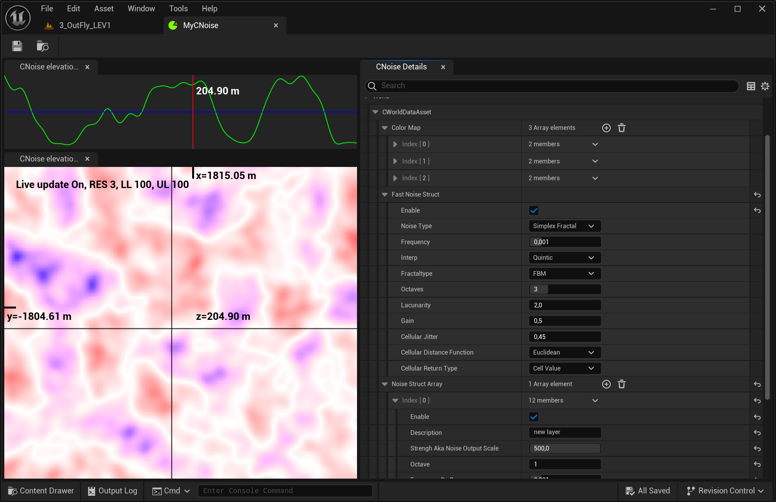This screenshot has height=502, width=776.
Task: Open the Edit menu
Action: tap(73, 9)
